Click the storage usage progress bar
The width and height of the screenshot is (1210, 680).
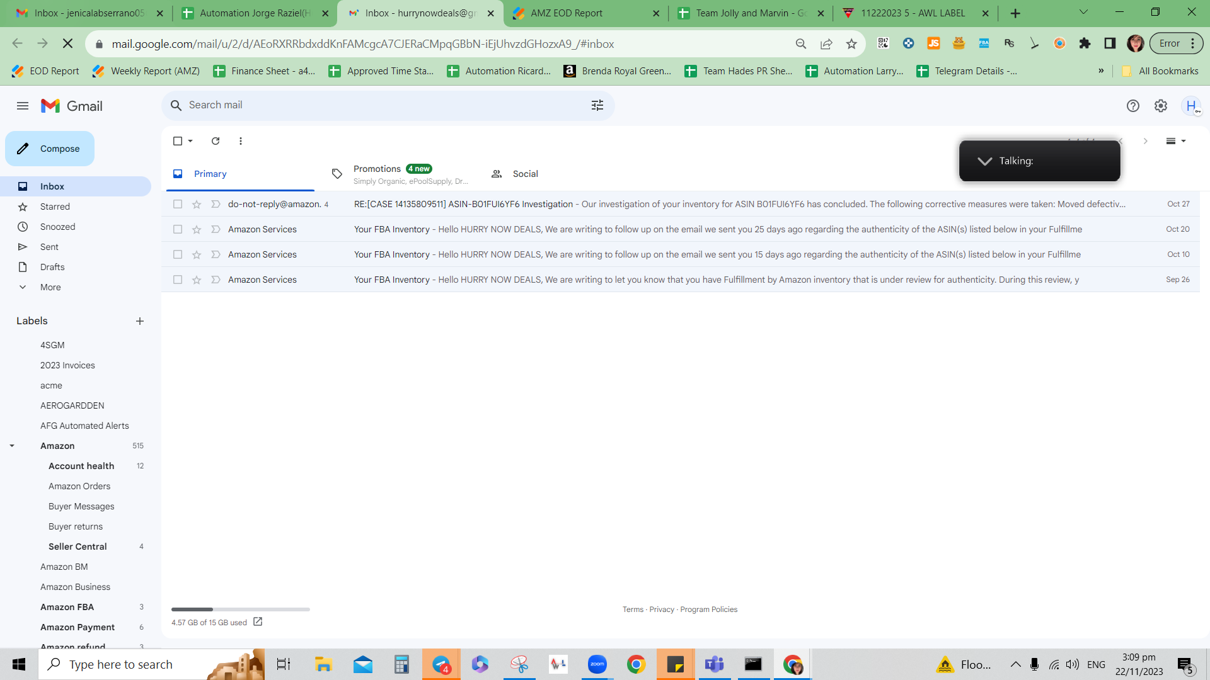(241, 609)
